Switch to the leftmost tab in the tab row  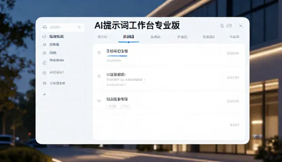[x=103, y=37]
